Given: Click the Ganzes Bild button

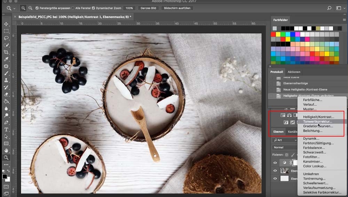Looking at the screenshot, I should pos(149,8).
